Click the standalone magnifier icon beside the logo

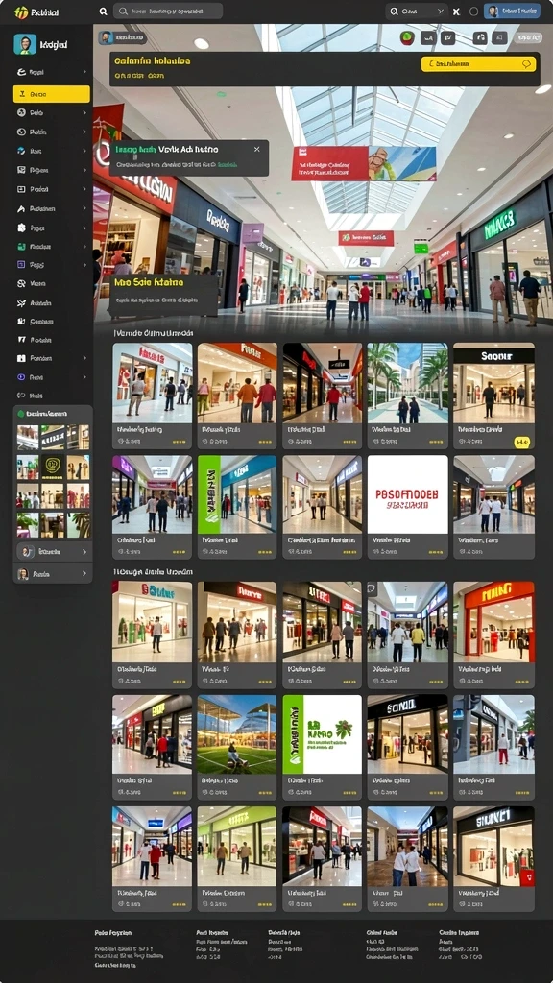(x=103, y=12)
